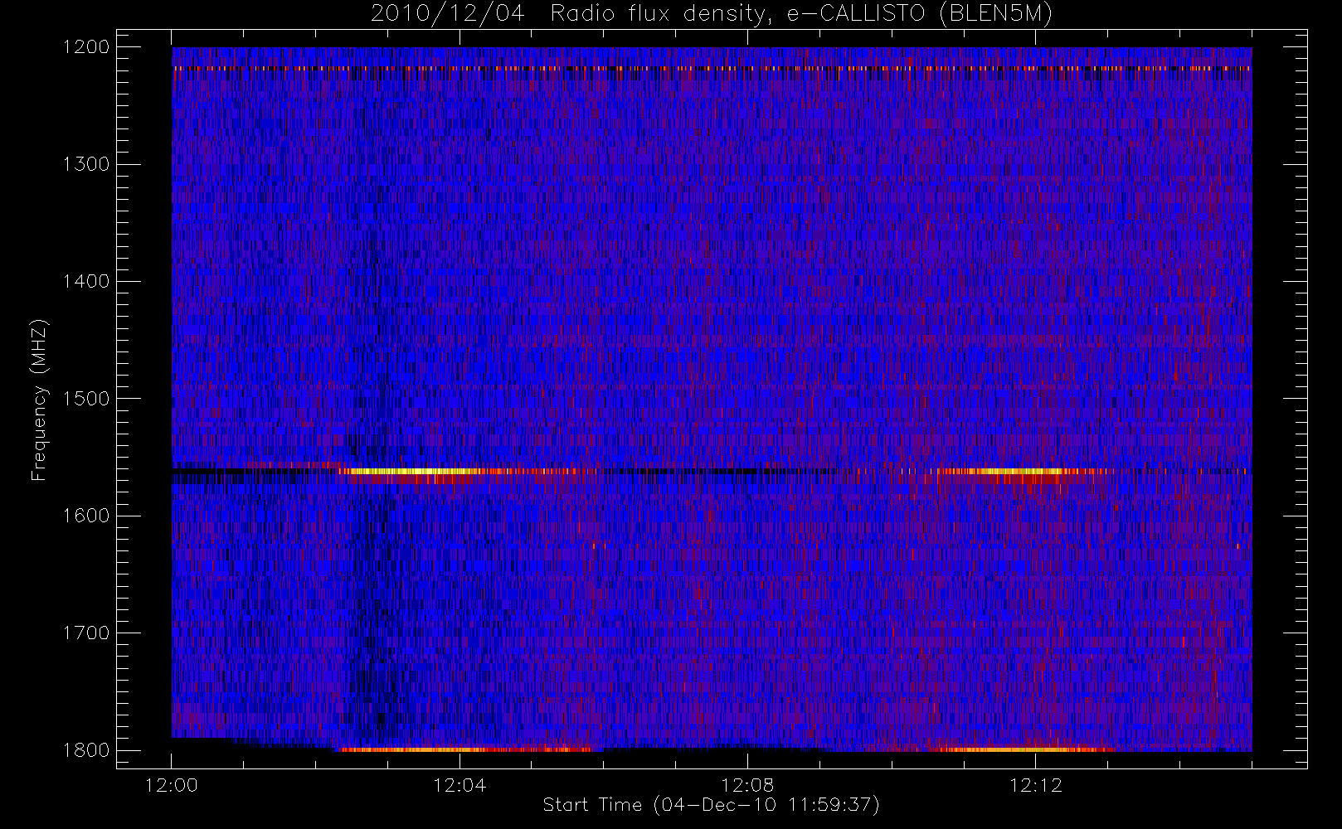The width and height of the screenshot is (1342, 829).
Task: Click the 1800 frequency tick label
Action: tap(86, 750)
